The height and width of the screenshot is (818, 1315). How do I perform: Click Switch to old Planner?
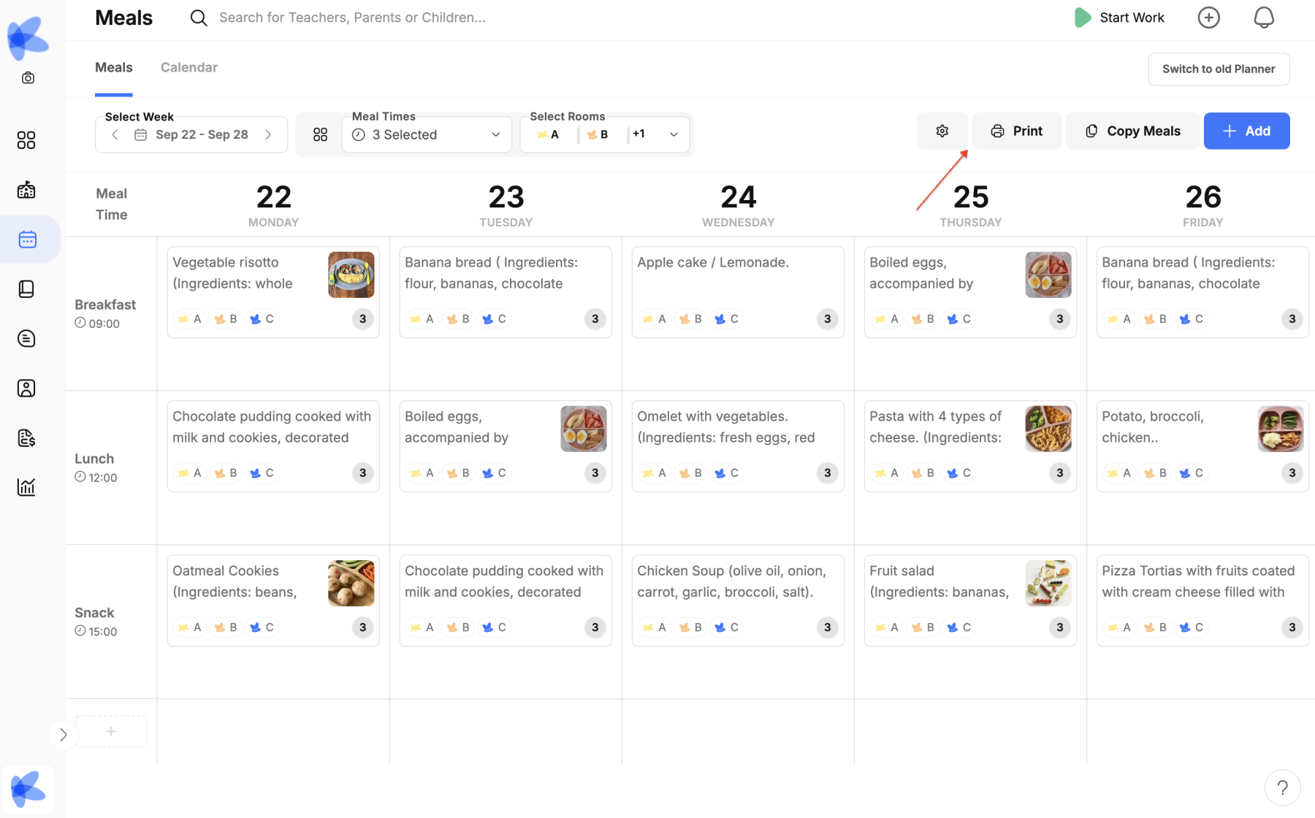[1218, 69]
